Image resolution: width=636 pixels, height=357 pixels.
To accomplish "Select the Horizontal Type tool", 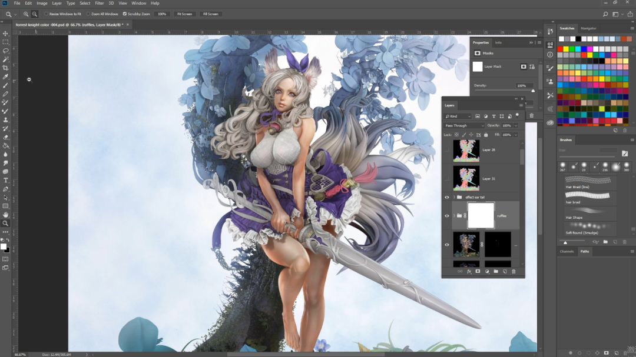I will click(x=5, y=181).
